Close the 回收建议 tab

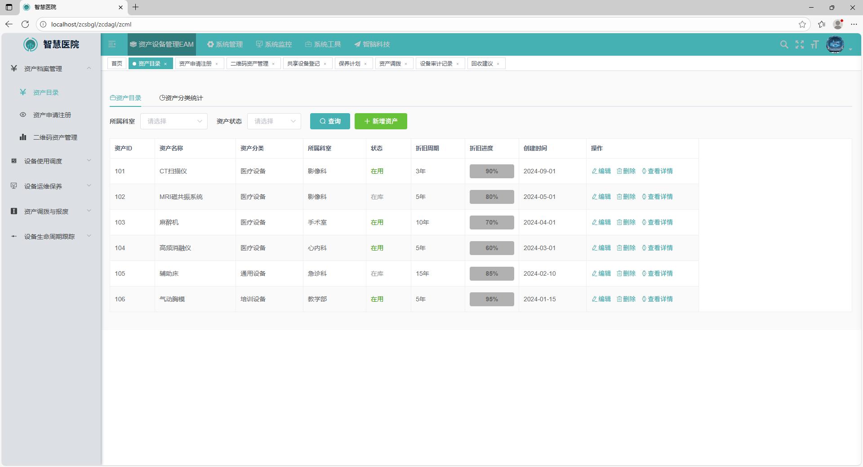coord(498,64)
